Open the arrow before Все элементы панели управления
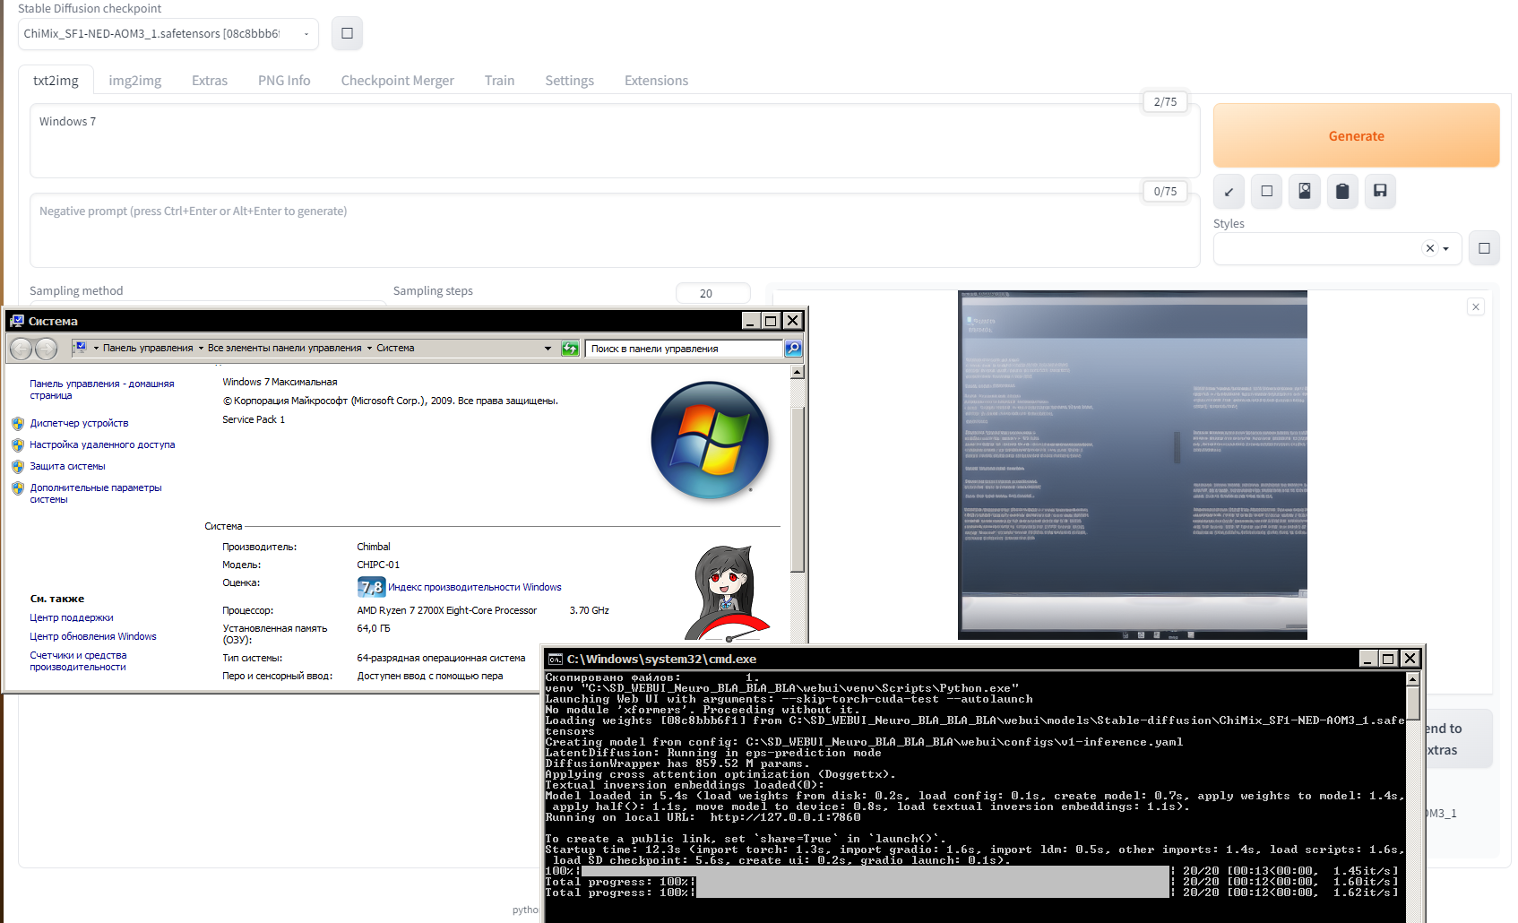 pyautogui.click(x=201, y=348)
